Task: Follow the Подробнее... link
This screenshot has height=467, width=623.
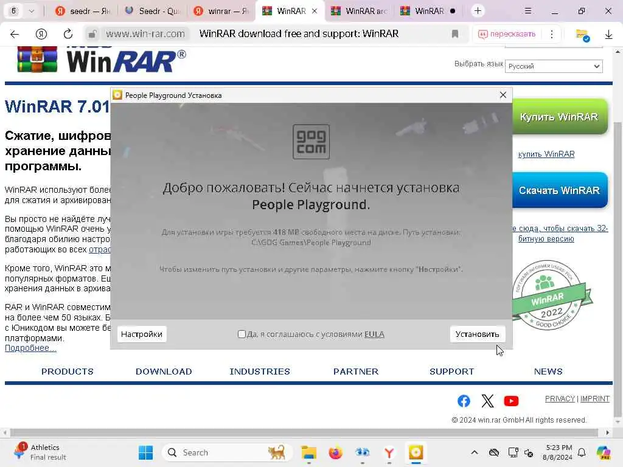Action: [30, 348]
